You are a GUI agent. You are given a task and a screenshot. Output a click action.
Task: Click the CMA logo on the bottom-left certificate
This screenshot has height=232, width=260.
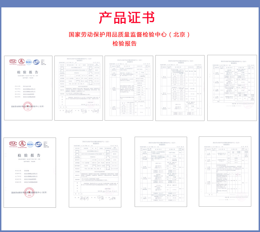click(x=13, y=144)
